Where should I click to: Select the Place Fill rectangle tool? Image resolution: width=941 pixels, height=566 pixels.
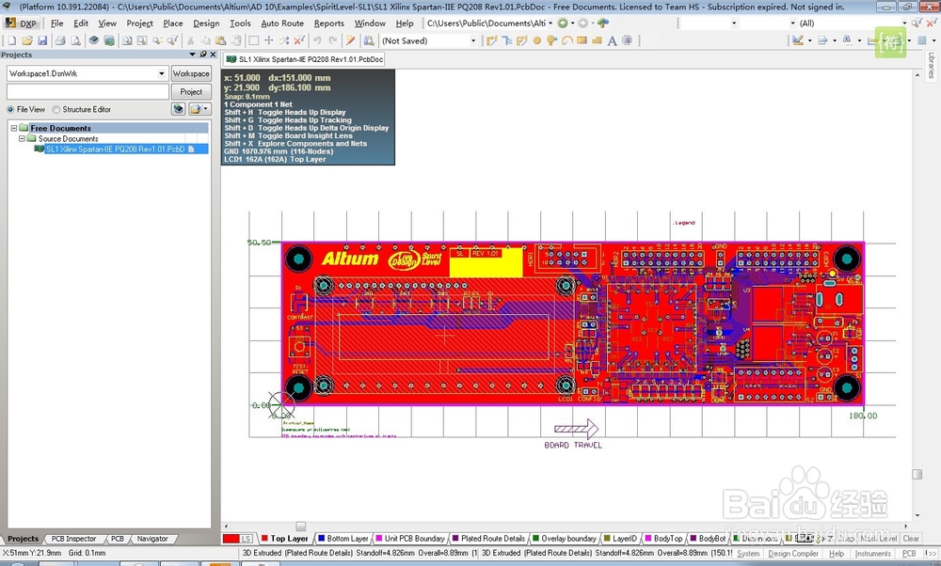click(582, 40)
